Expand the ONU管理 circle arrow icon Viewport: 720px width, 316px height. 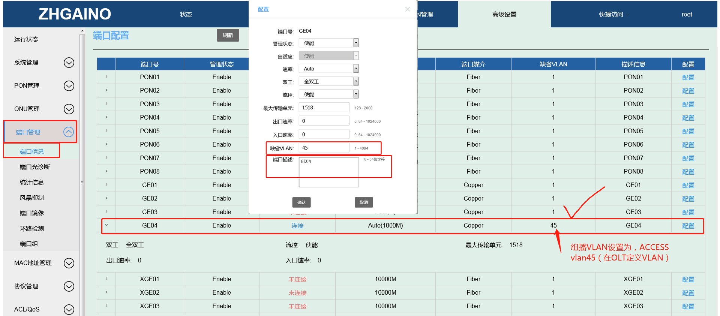point(69,109)
